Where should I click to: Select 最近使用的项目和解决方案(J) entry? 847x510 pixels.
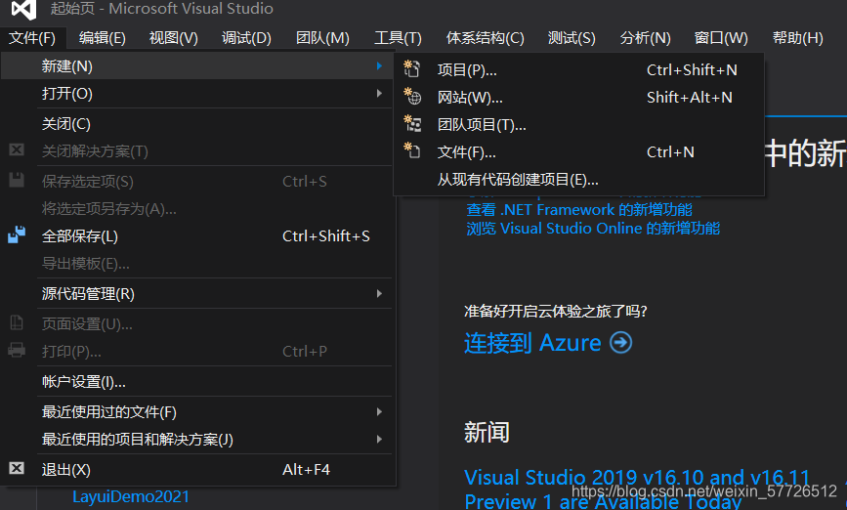click(x=196, y=439)
